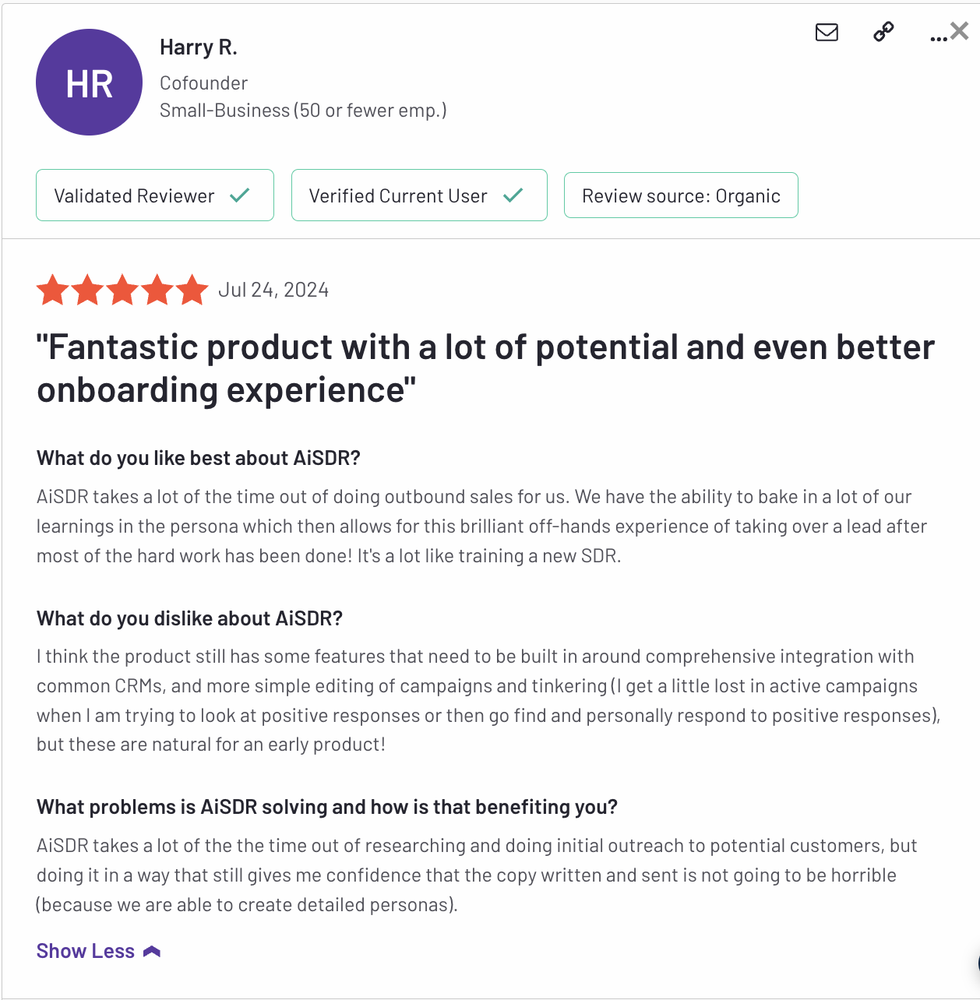Click reviewer name Harry R.

198,48
